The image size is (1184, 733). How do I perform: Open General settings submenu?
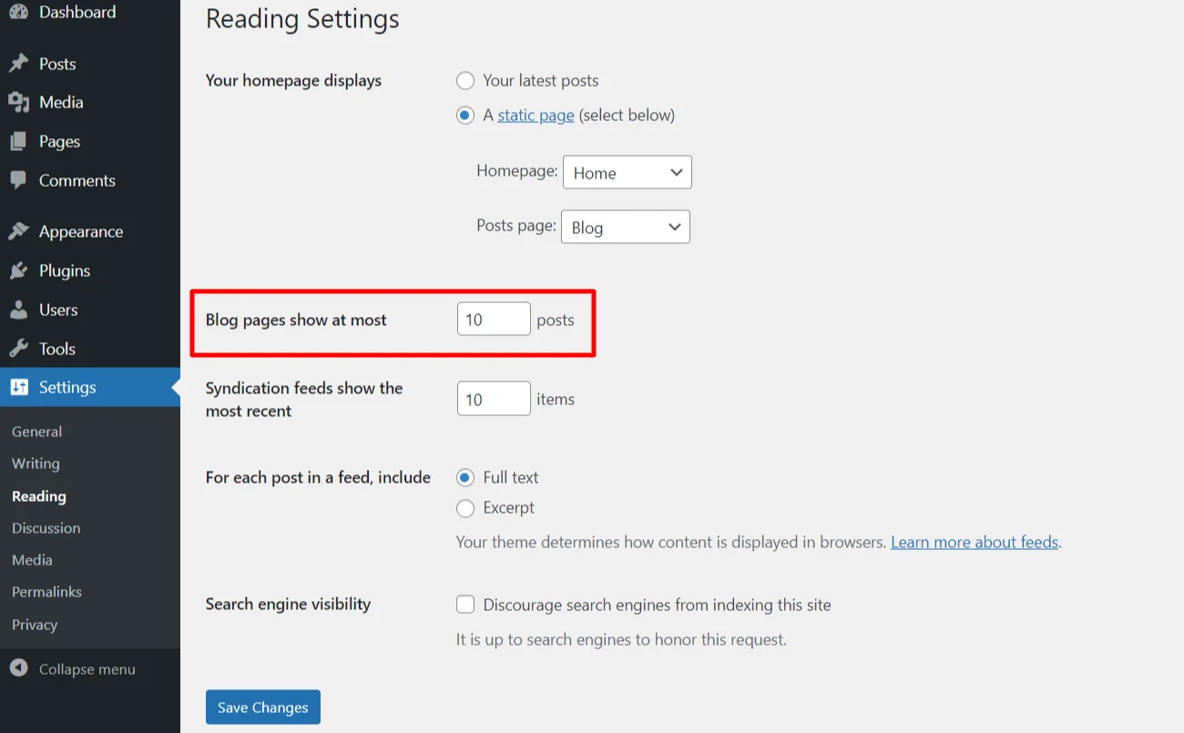[x=36, y=432]
